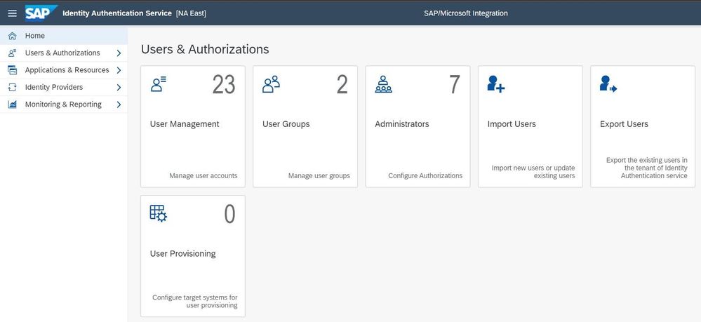Click the SAP/Microsoft Integration tenant title
Image resolution: width=701 pixels, height=322 pixels.
466,13
